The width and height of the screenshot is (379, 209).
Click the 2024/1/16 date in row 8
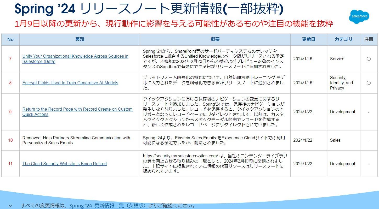[303, 83]
